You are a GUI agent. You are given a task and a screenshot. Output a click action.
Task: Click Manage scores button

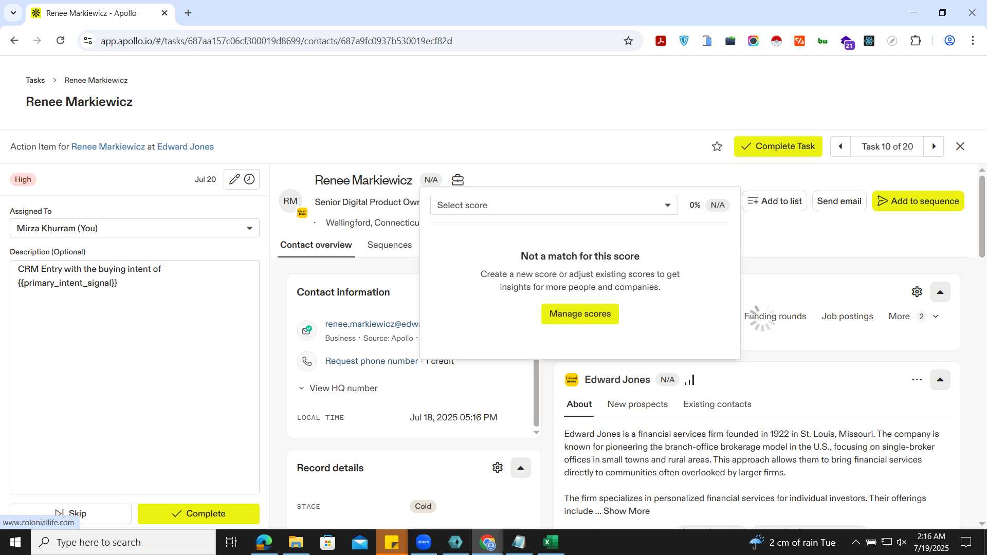click(579, 314)
